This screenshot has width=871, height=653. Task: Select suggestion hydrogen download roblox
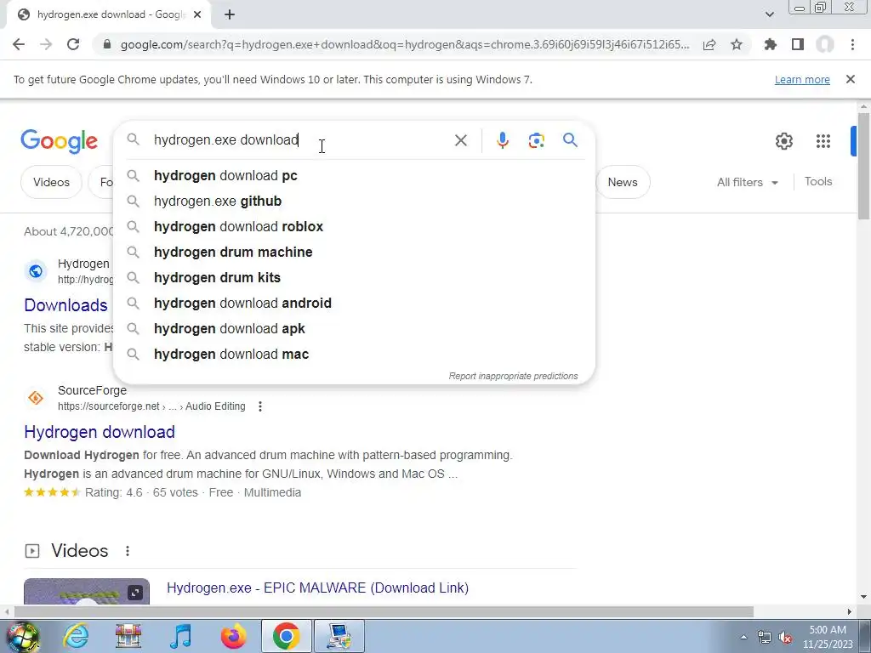(x=354, y=226)
